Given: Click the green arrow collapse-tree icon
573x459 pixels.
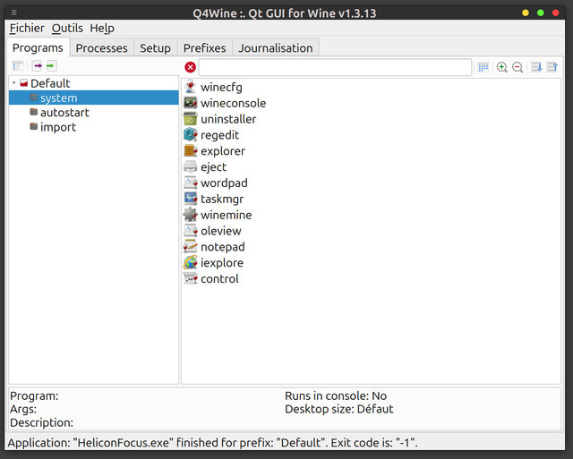Looking at the screenshot, I should (52, 66).
